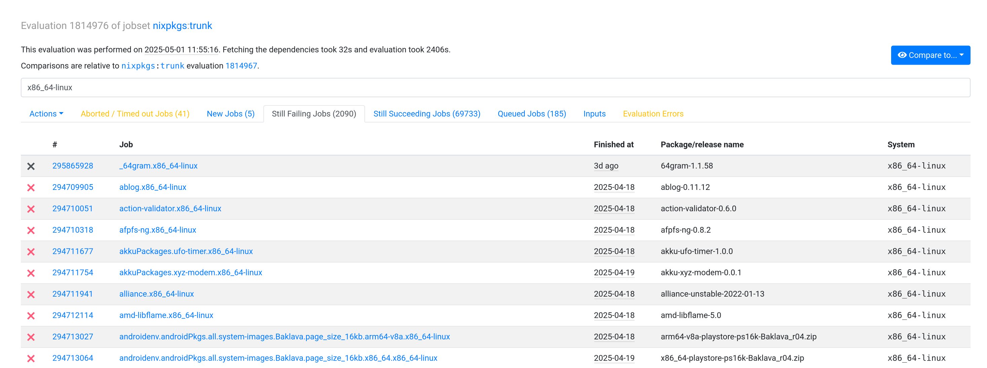
Task: Click the evaluation timestamp 2025-05-01 11:55:16
Action: click(x=181, y=50)
